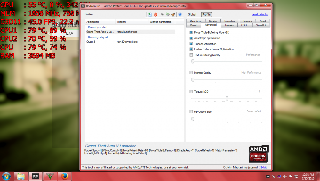This screenshot has height=181, width=320.
Task: Open the Scripts tab
Action: click(213, 21)
